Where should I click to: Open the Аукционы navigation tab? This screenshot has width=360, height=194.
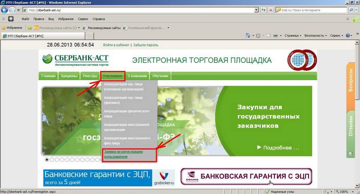[x=69, y=76]
